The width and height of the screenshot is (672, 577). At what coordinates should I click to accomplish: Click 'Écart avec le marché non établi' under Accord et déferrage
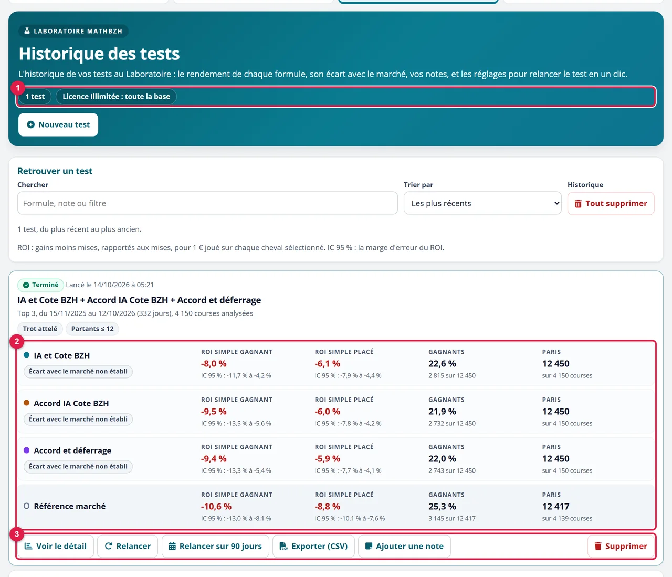pos(78,467)
